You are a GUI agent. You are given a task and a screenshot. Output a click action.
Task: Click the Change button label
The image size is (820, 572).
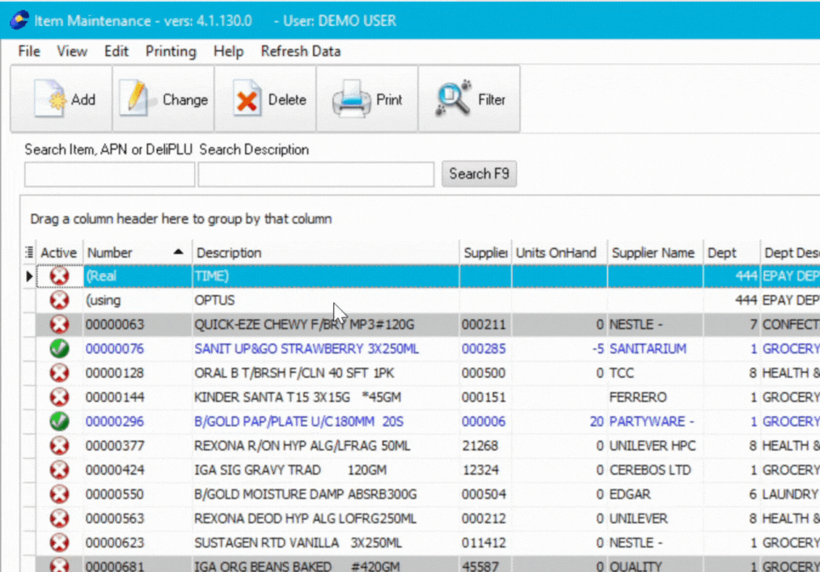pyautogui.click(x=185, y=99)
